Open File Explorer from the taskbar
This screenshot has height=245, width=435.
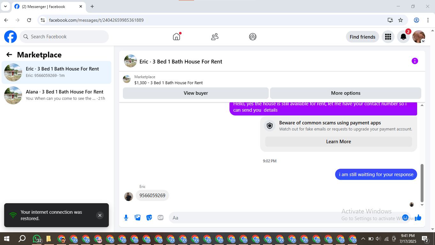tap(49, 239)
